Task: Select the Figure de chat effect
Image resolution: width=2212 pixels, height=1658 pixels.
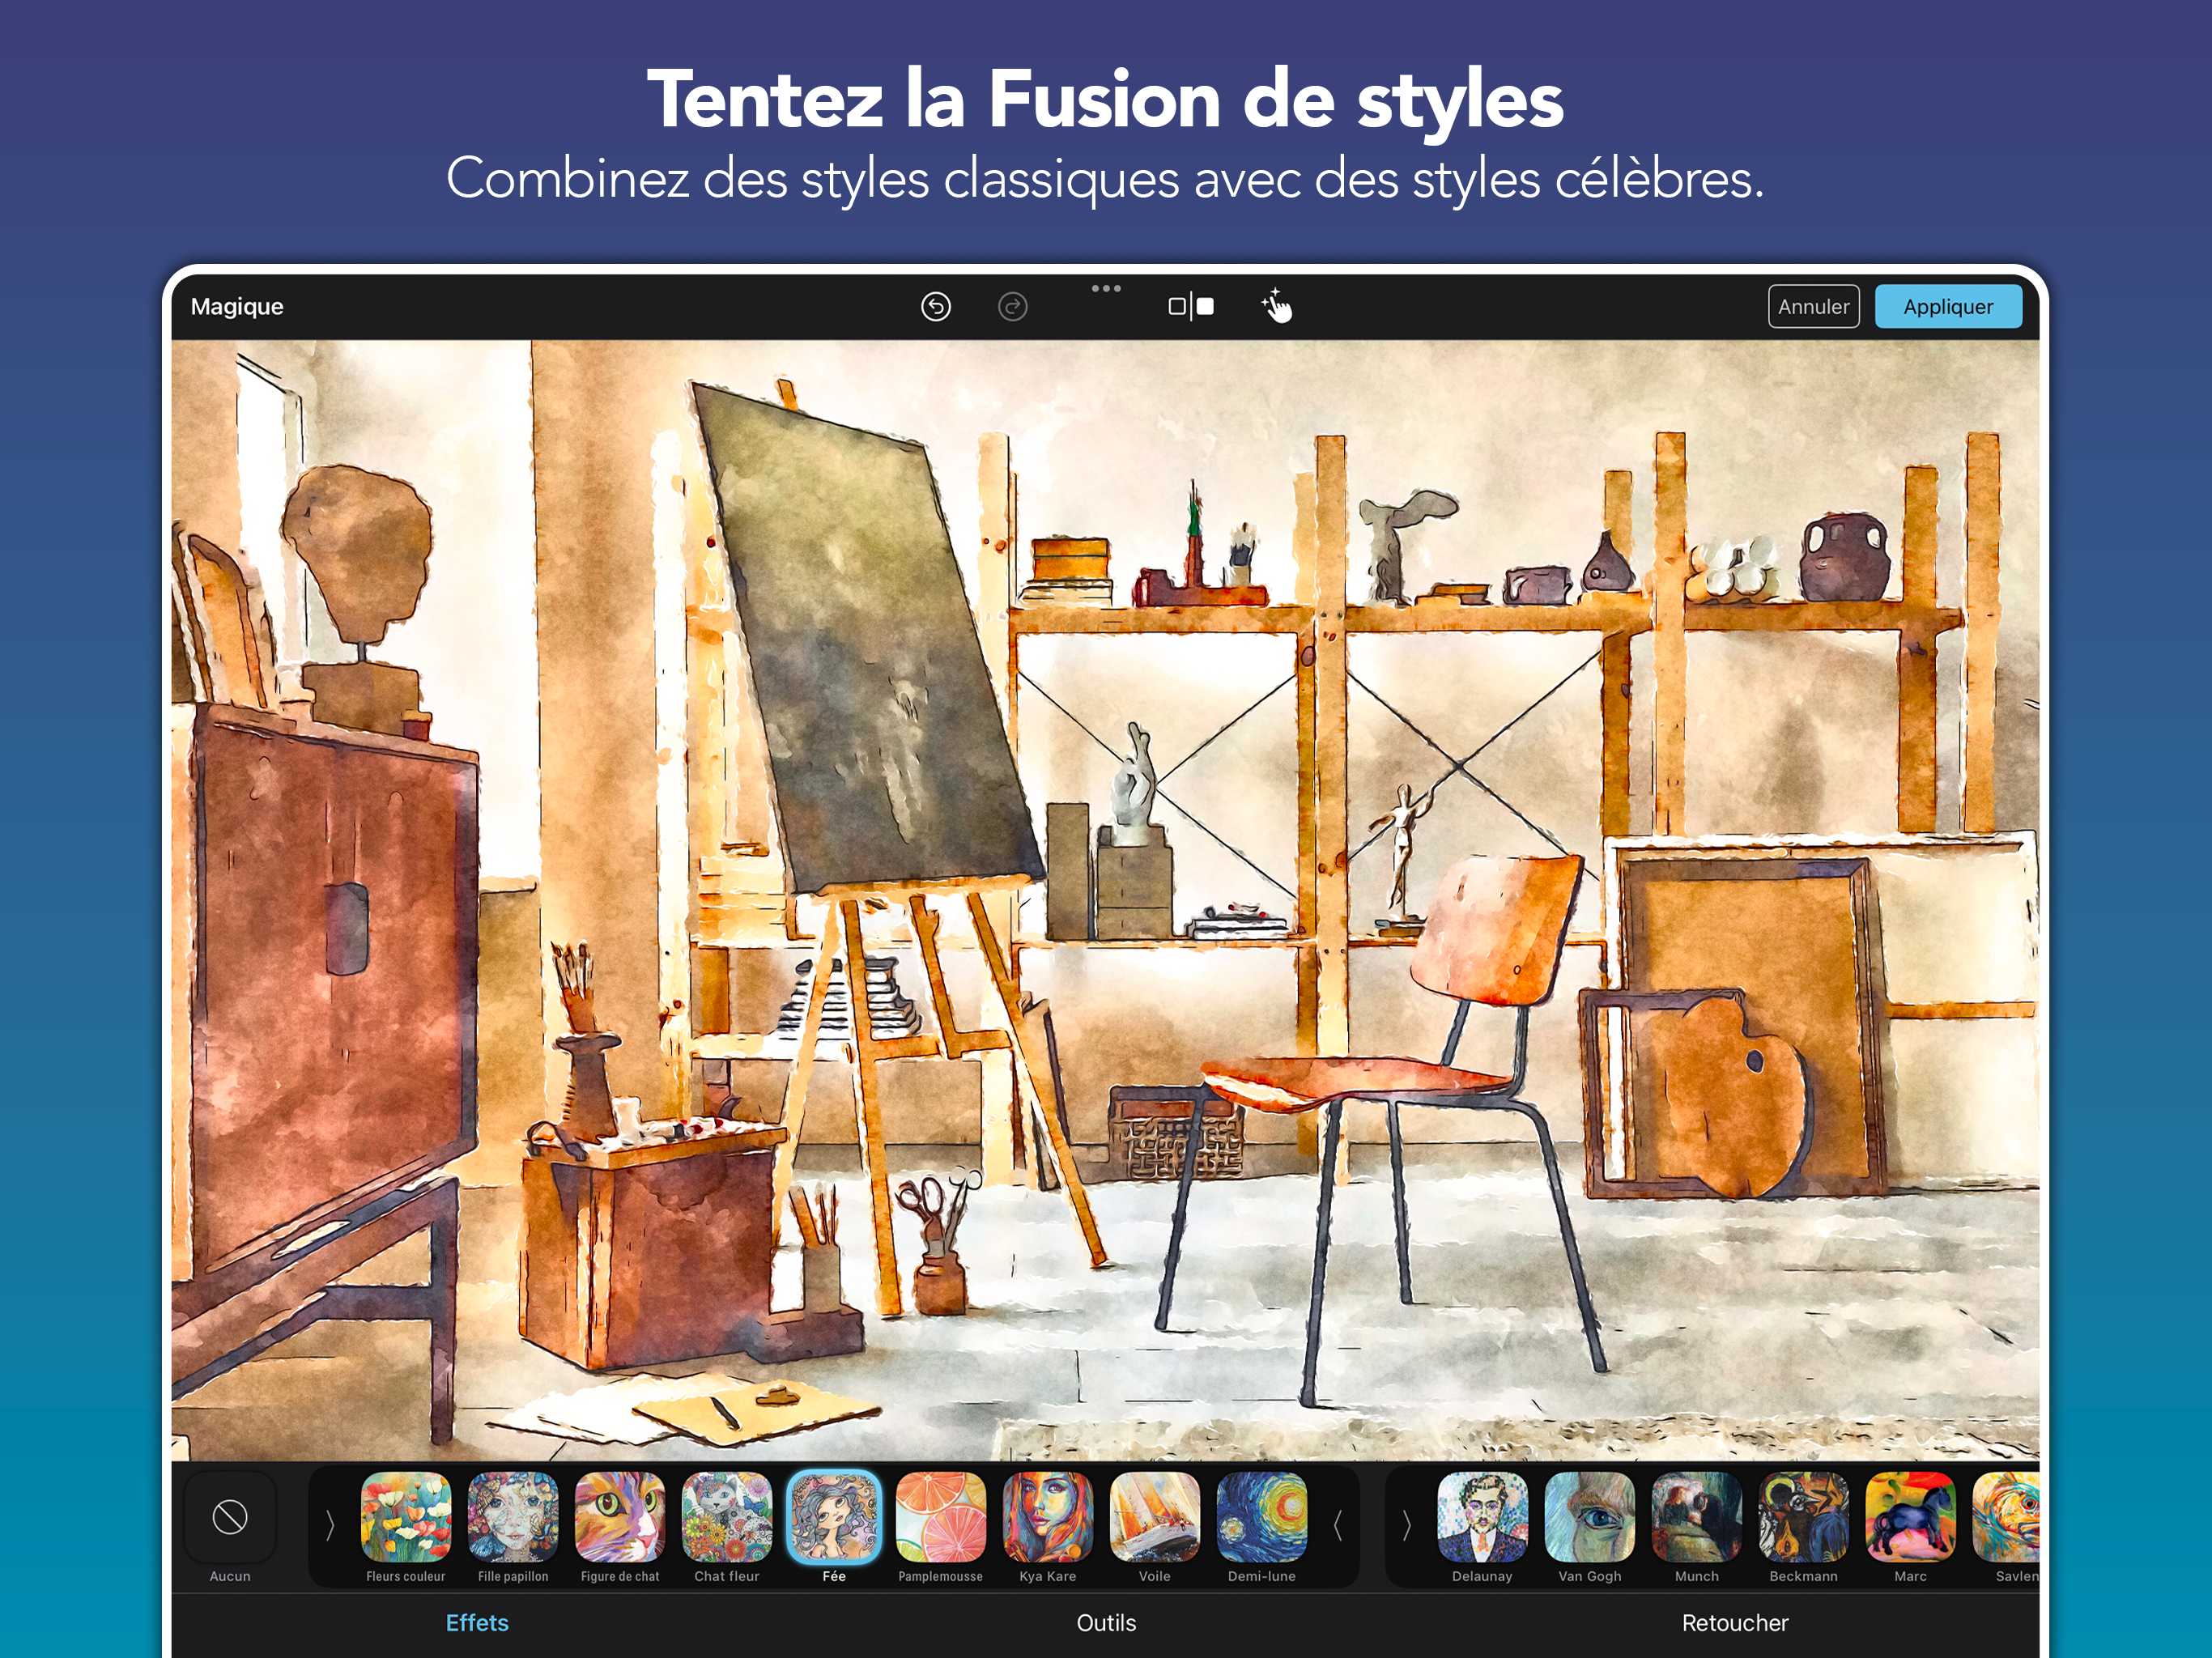Action: (620, 1516)
